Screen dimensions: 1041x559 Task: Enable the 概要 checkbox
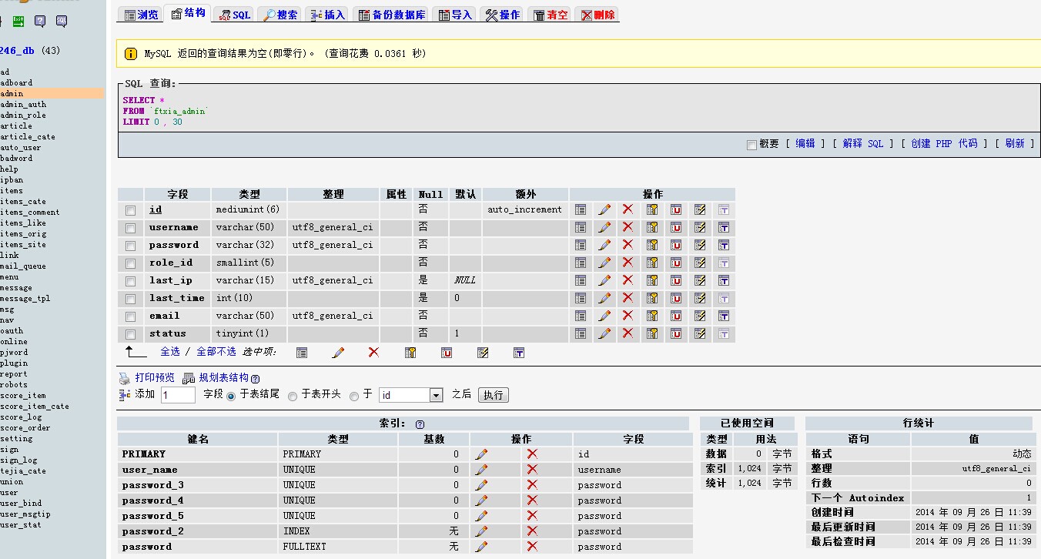point(752,145)
